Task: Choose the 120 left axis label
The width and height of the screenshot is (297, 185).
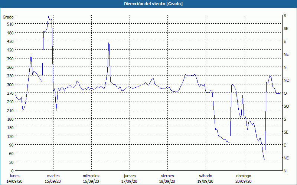Action: coord(10,136)
